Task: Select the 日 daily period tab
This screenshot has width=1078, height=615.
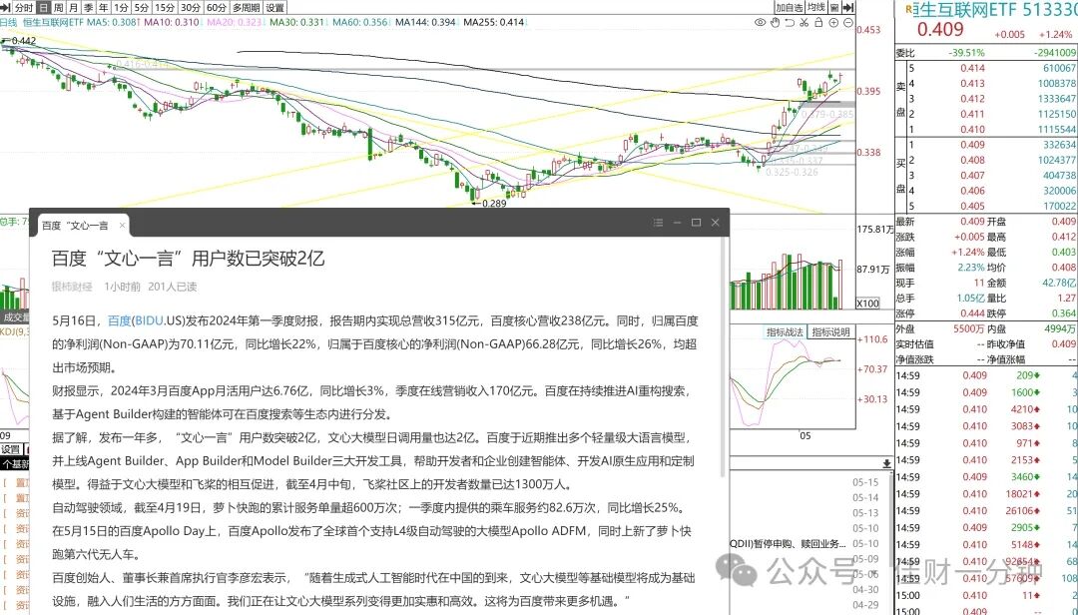Action: pos(43,8)
